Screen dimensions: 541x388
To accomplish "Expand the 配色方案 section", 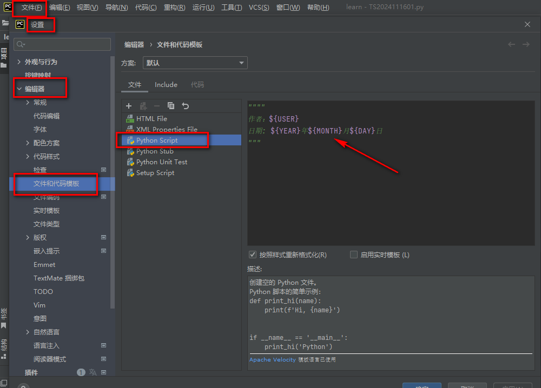I will (x=28, y=143).
